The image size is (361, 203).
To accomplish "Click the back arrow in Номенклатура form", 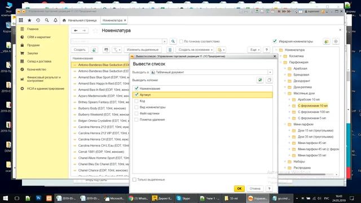I will (x=76, y=30).
